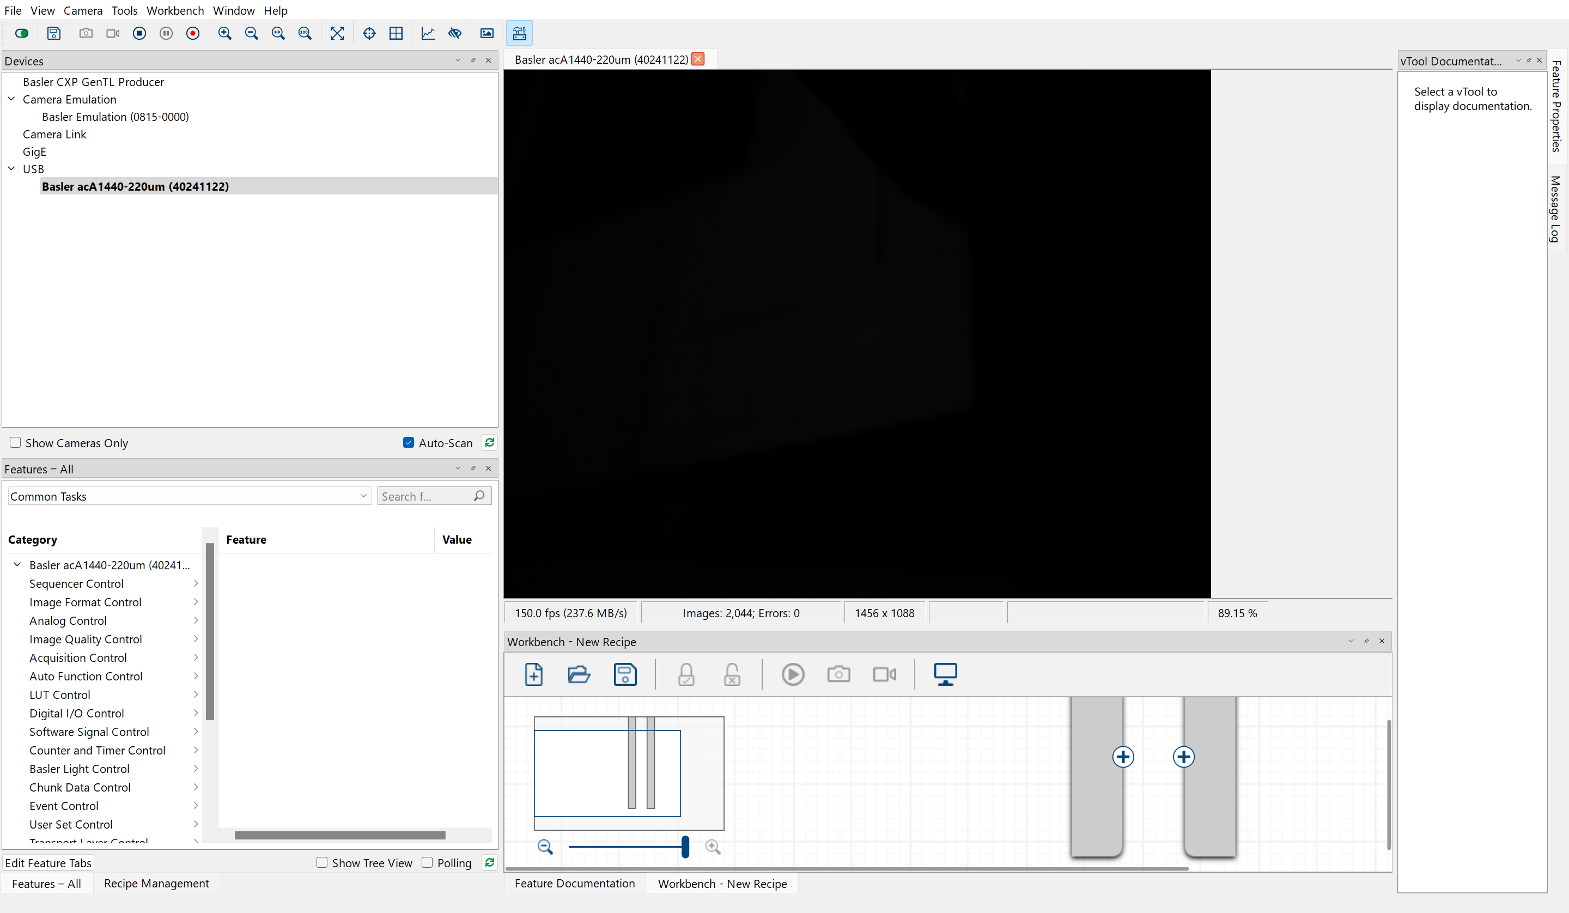Select Basler Emulation (0815-0000) device
The image size is (1569, 913).
point(115,117)
